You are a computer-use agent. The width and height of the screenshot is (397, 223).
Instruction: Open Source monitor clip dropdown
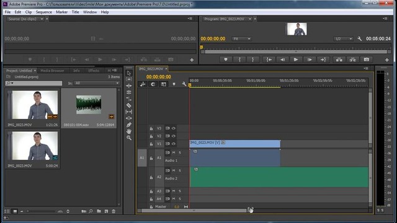(x=42, y=19)
